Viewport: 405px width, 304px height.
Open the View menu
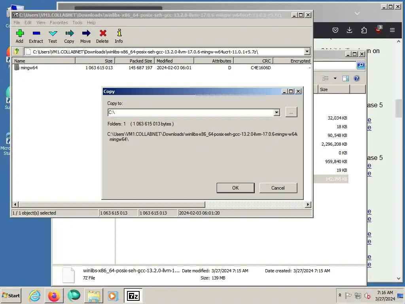(41, 23)
